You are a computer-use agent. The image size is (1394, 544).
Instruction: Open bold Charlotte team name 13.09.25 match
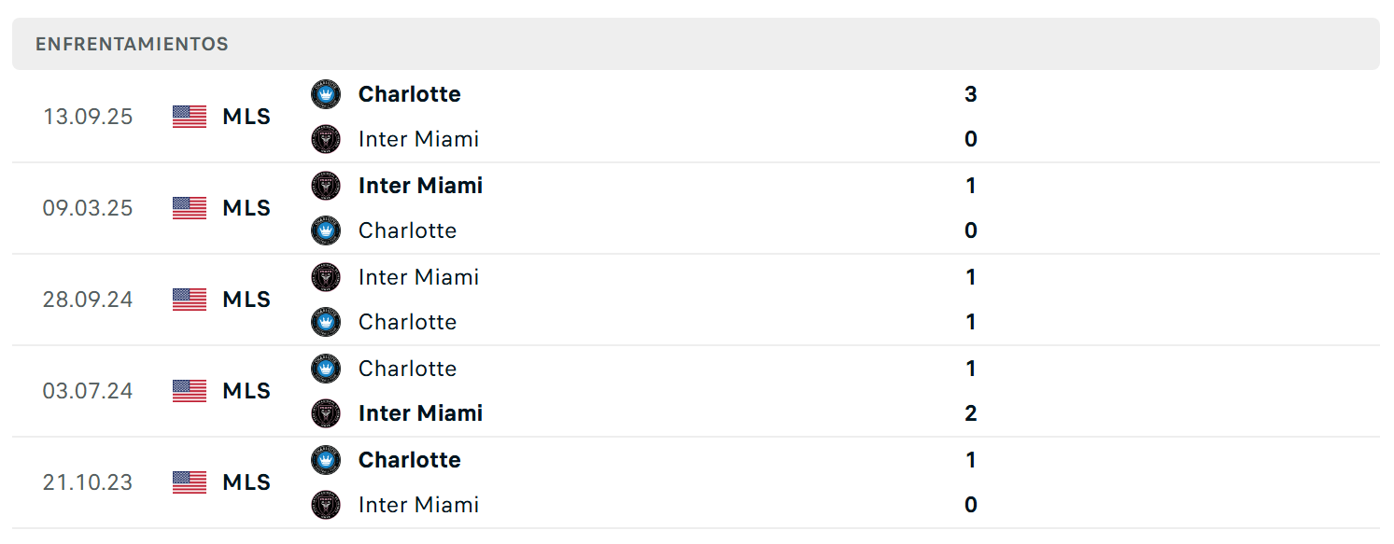tap(410, 94)
